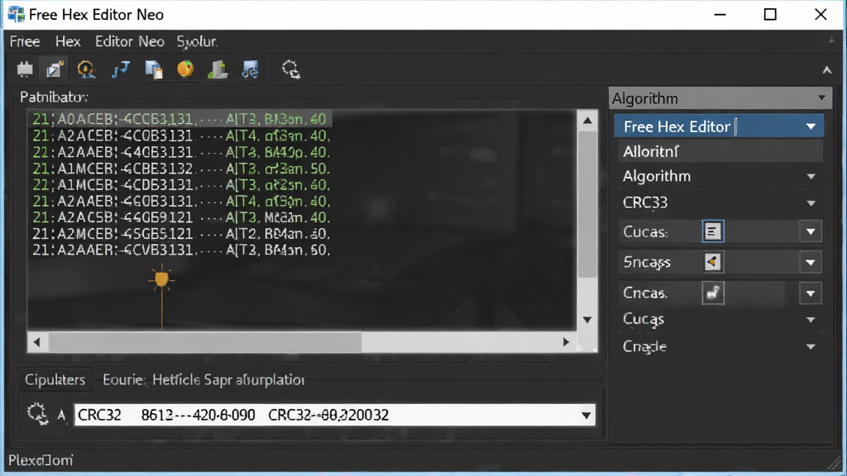The image size is (847, 476).
Task: Select hex row 21;A2AAER
Action: point(180,250)
